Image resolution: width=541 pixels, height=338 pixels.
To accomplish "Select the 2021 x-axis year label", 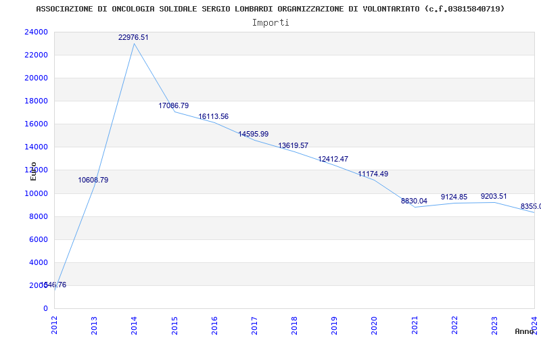I will point(415,325).
